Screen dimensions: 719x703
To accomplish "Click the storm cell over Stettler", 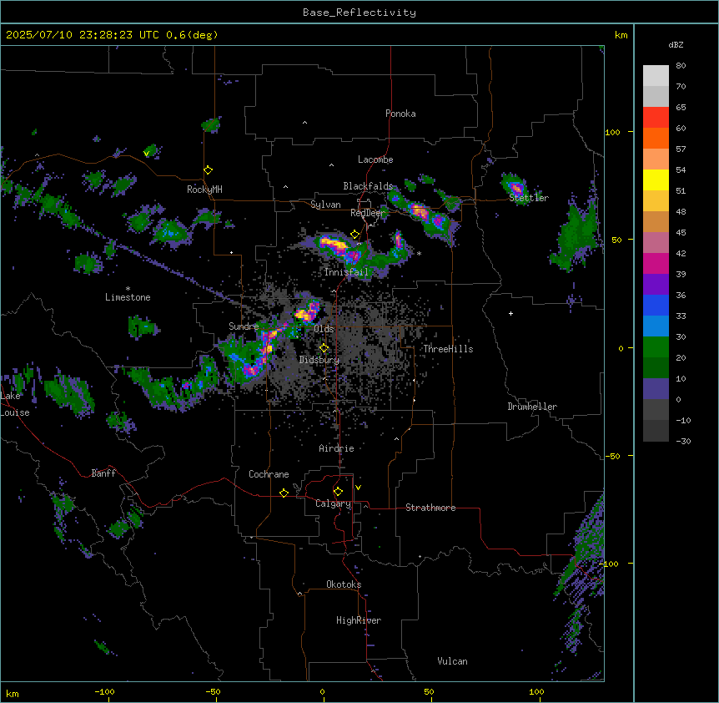I will click(x=515, y=188).
